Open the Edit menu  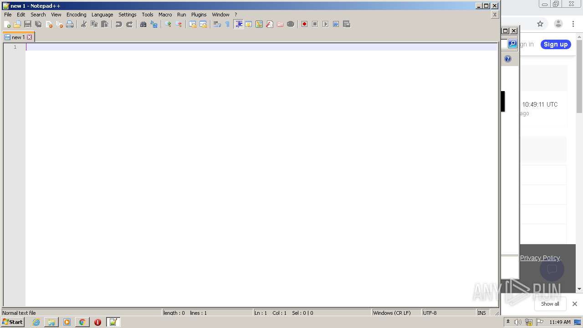coord(21,15)
